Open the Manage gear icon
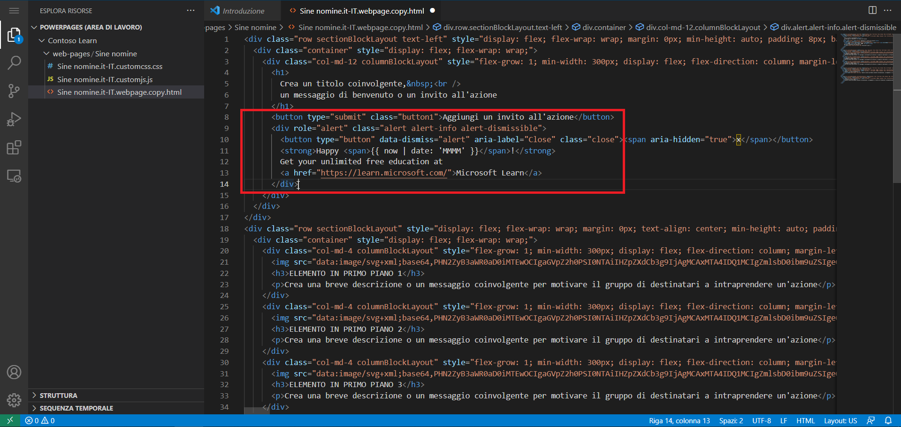This screenshot has width=901, height=427. coord(14,400)
